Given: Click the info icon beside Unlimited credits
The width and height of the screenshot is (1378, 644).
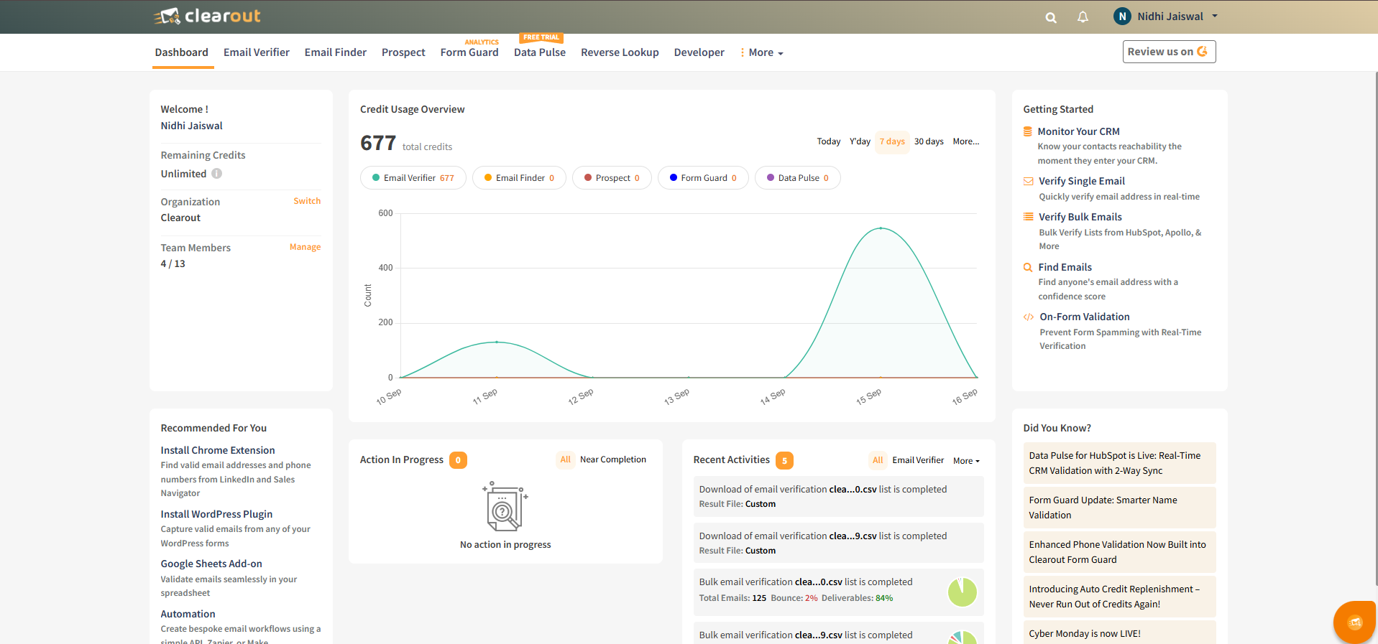Looking at the screenshot, I should point(216,174).
